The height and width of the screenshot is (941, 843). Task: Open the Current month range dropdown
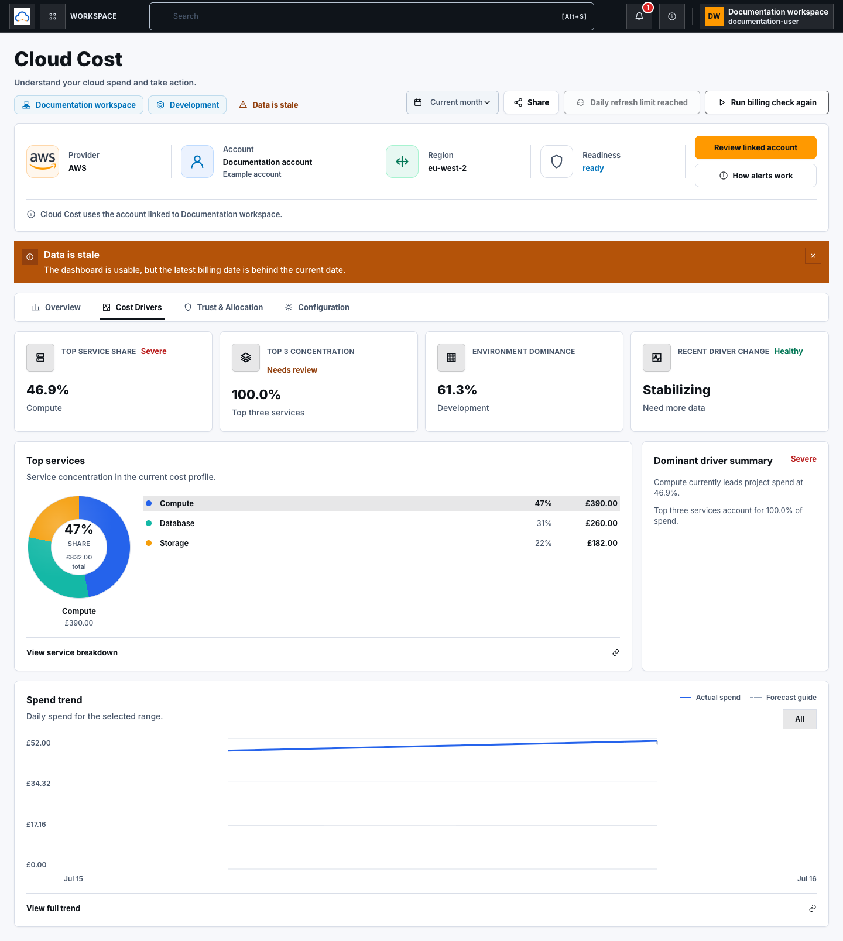[x=453, y=102]
